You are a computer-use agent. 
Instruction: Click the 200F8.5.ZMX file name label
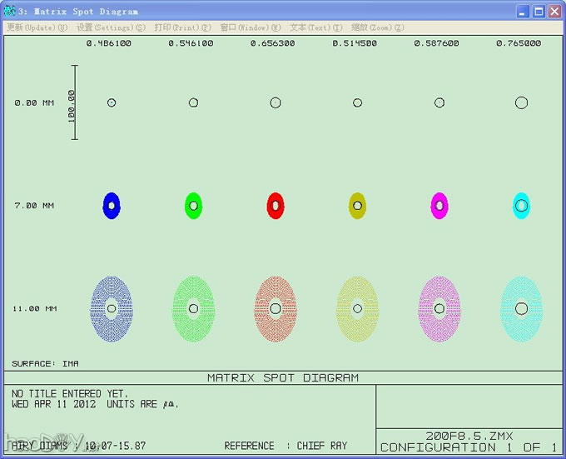point(469,435)
